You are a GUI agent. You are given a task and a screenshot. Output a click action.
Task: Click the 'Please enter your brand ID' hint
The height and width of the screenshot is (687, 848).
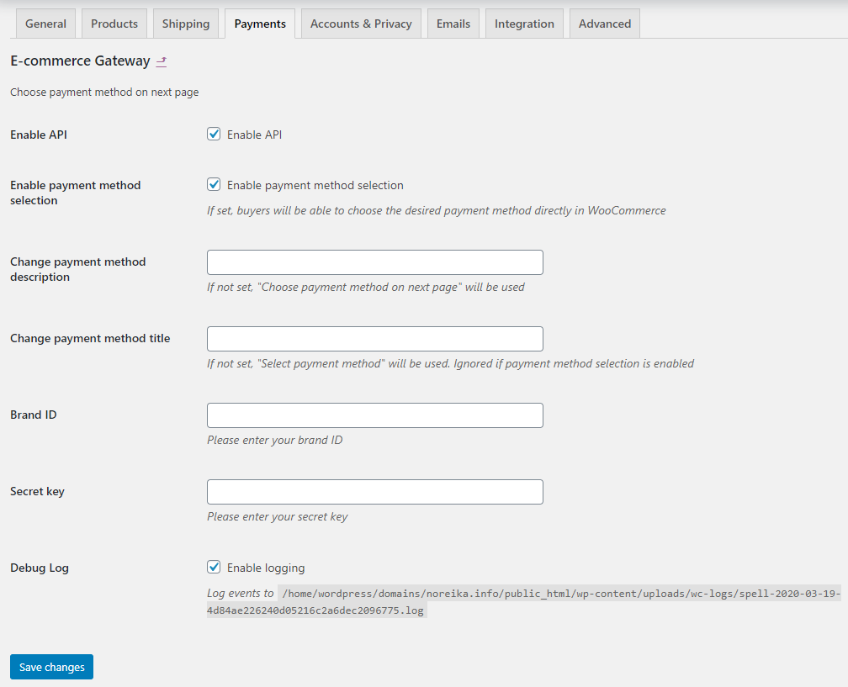pyautogui.click(x=275, y=440)
